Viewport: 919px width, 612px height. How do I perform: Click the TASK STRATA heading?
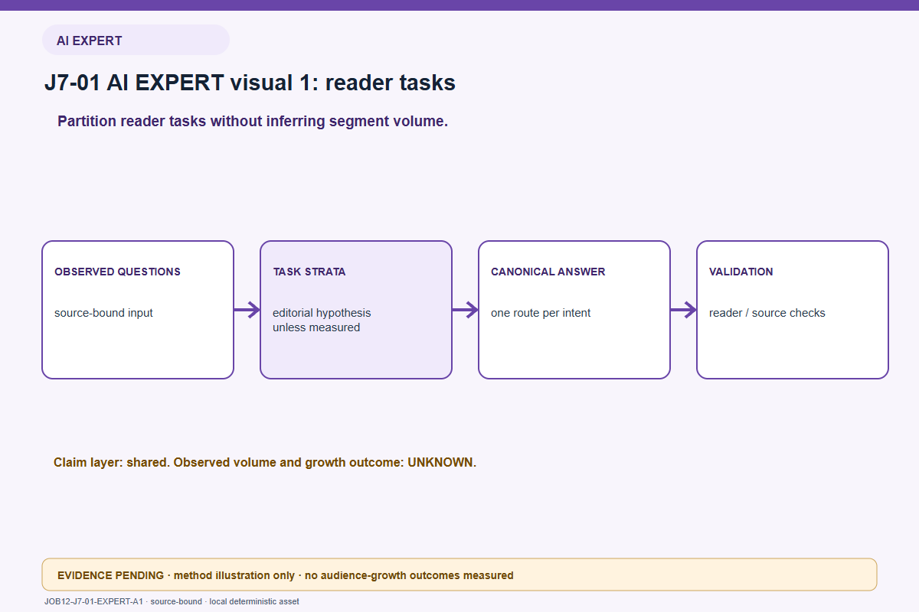tap(309, 272)
